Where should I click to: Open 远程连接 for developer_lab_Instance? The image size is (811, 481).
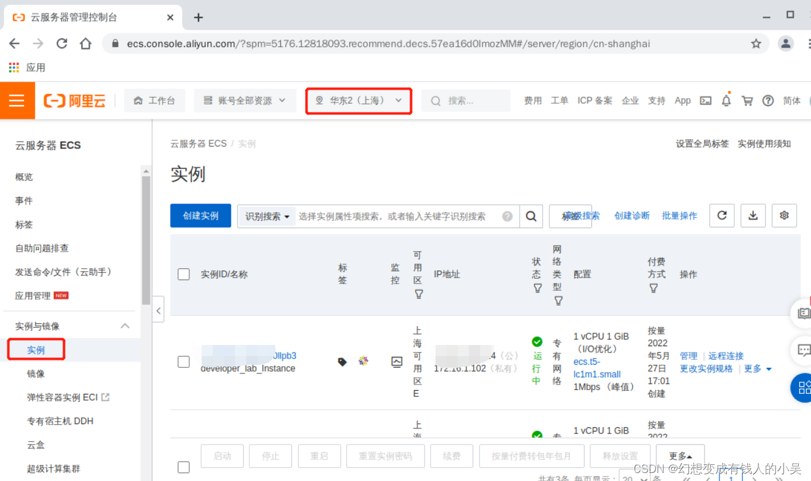[x=726, y=356]
